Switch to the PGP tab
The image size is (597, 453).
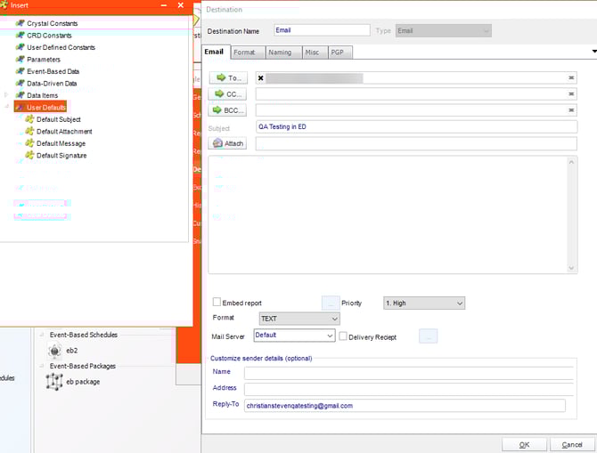click(x=337, y=53)
